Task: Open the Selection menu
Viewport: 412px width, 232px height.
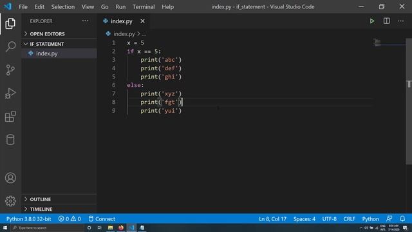Action: click(x=63, y=7)
